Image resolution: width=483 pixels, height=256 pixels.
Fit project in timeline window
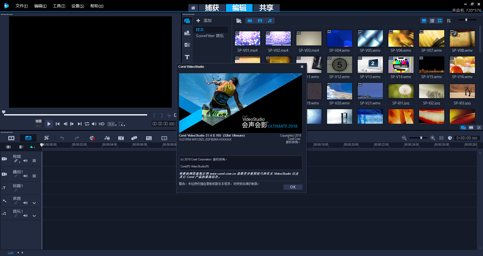pyautogui.click(x=441, y=138)
